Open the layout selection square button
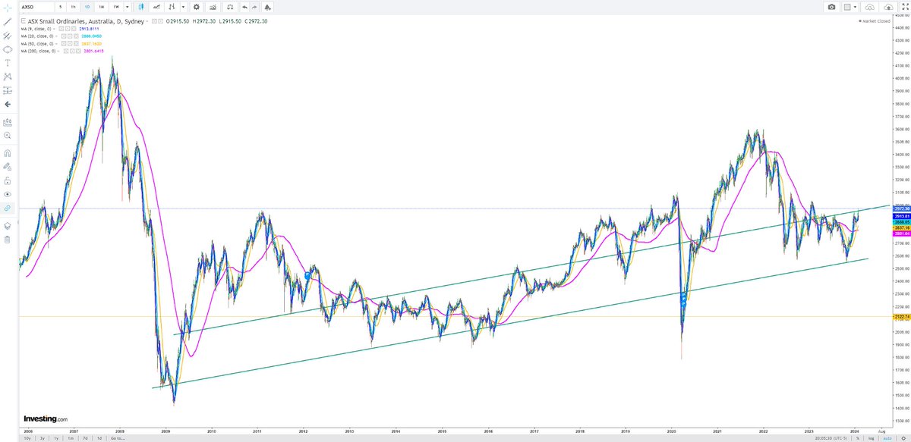Image resolution: width=911 pixels, height=442 pixels. tap(847, 7)
